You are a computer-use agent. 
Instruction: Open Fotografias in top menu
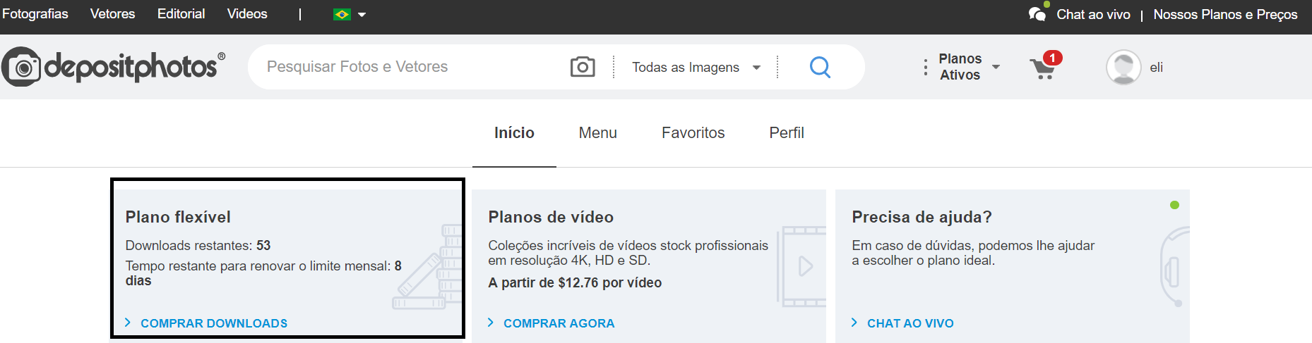[x=35, y=14]
